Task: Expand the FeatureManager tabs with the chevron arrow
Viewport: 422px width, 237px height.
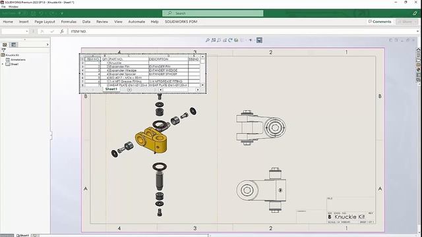Action: 47,45
